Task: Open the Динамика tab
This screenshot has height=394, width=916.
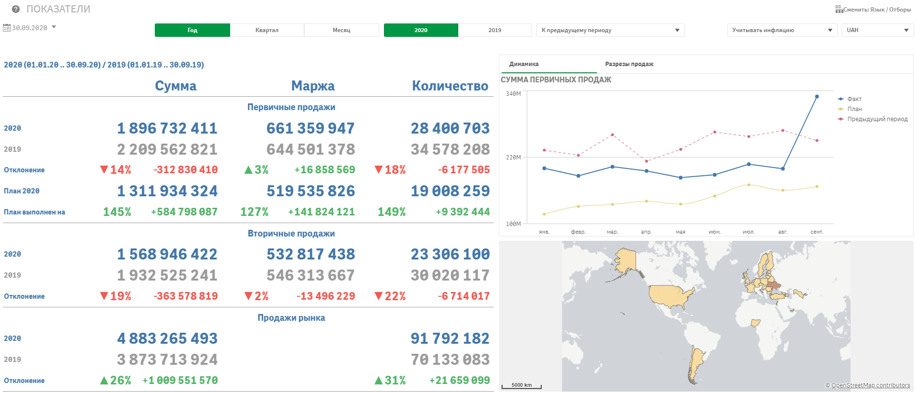Action: [524, 64]
